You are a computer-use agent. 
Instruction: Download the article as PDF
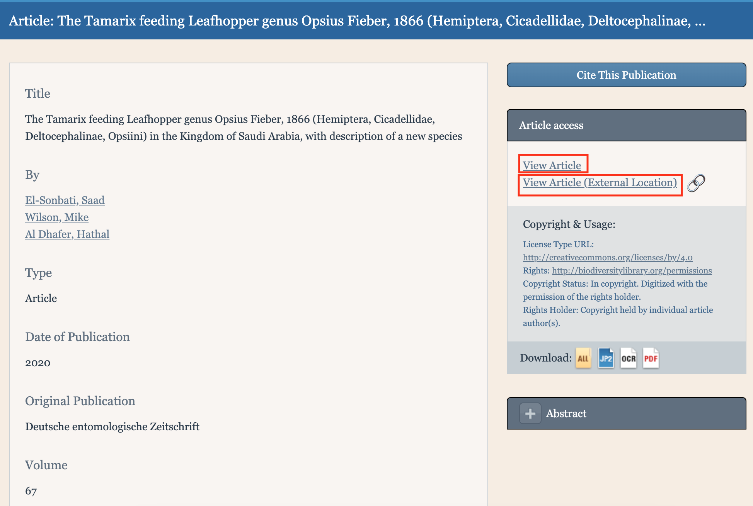click(x=651, y=358)
